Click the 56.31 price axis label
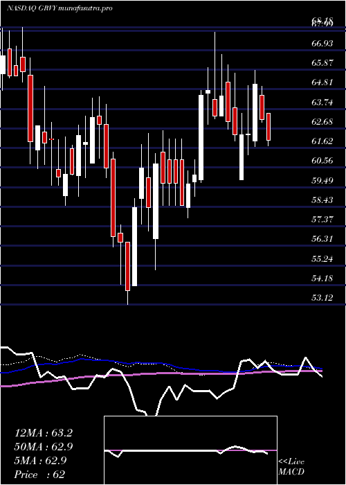 [x=322, y=239]
